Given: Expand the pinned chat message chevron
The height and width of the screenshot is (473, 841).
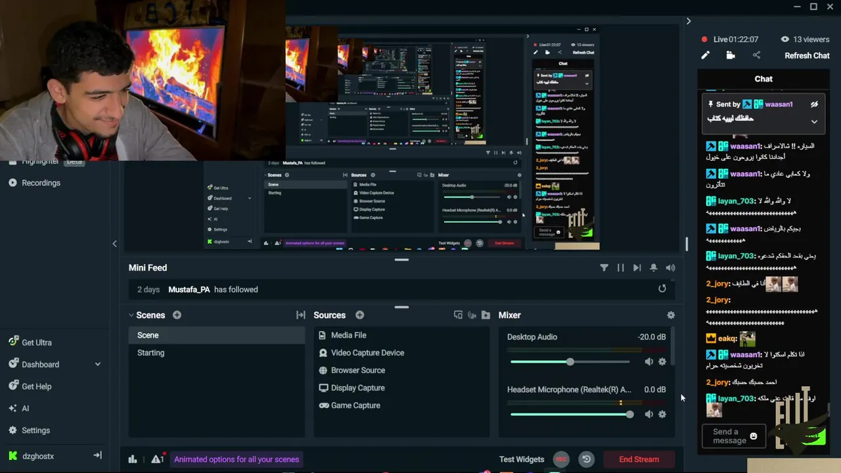Looking at the screenshot, I should 814,122.
